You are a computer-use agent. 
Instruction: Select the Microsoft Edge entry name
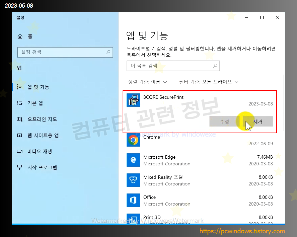tap(159, 157)
